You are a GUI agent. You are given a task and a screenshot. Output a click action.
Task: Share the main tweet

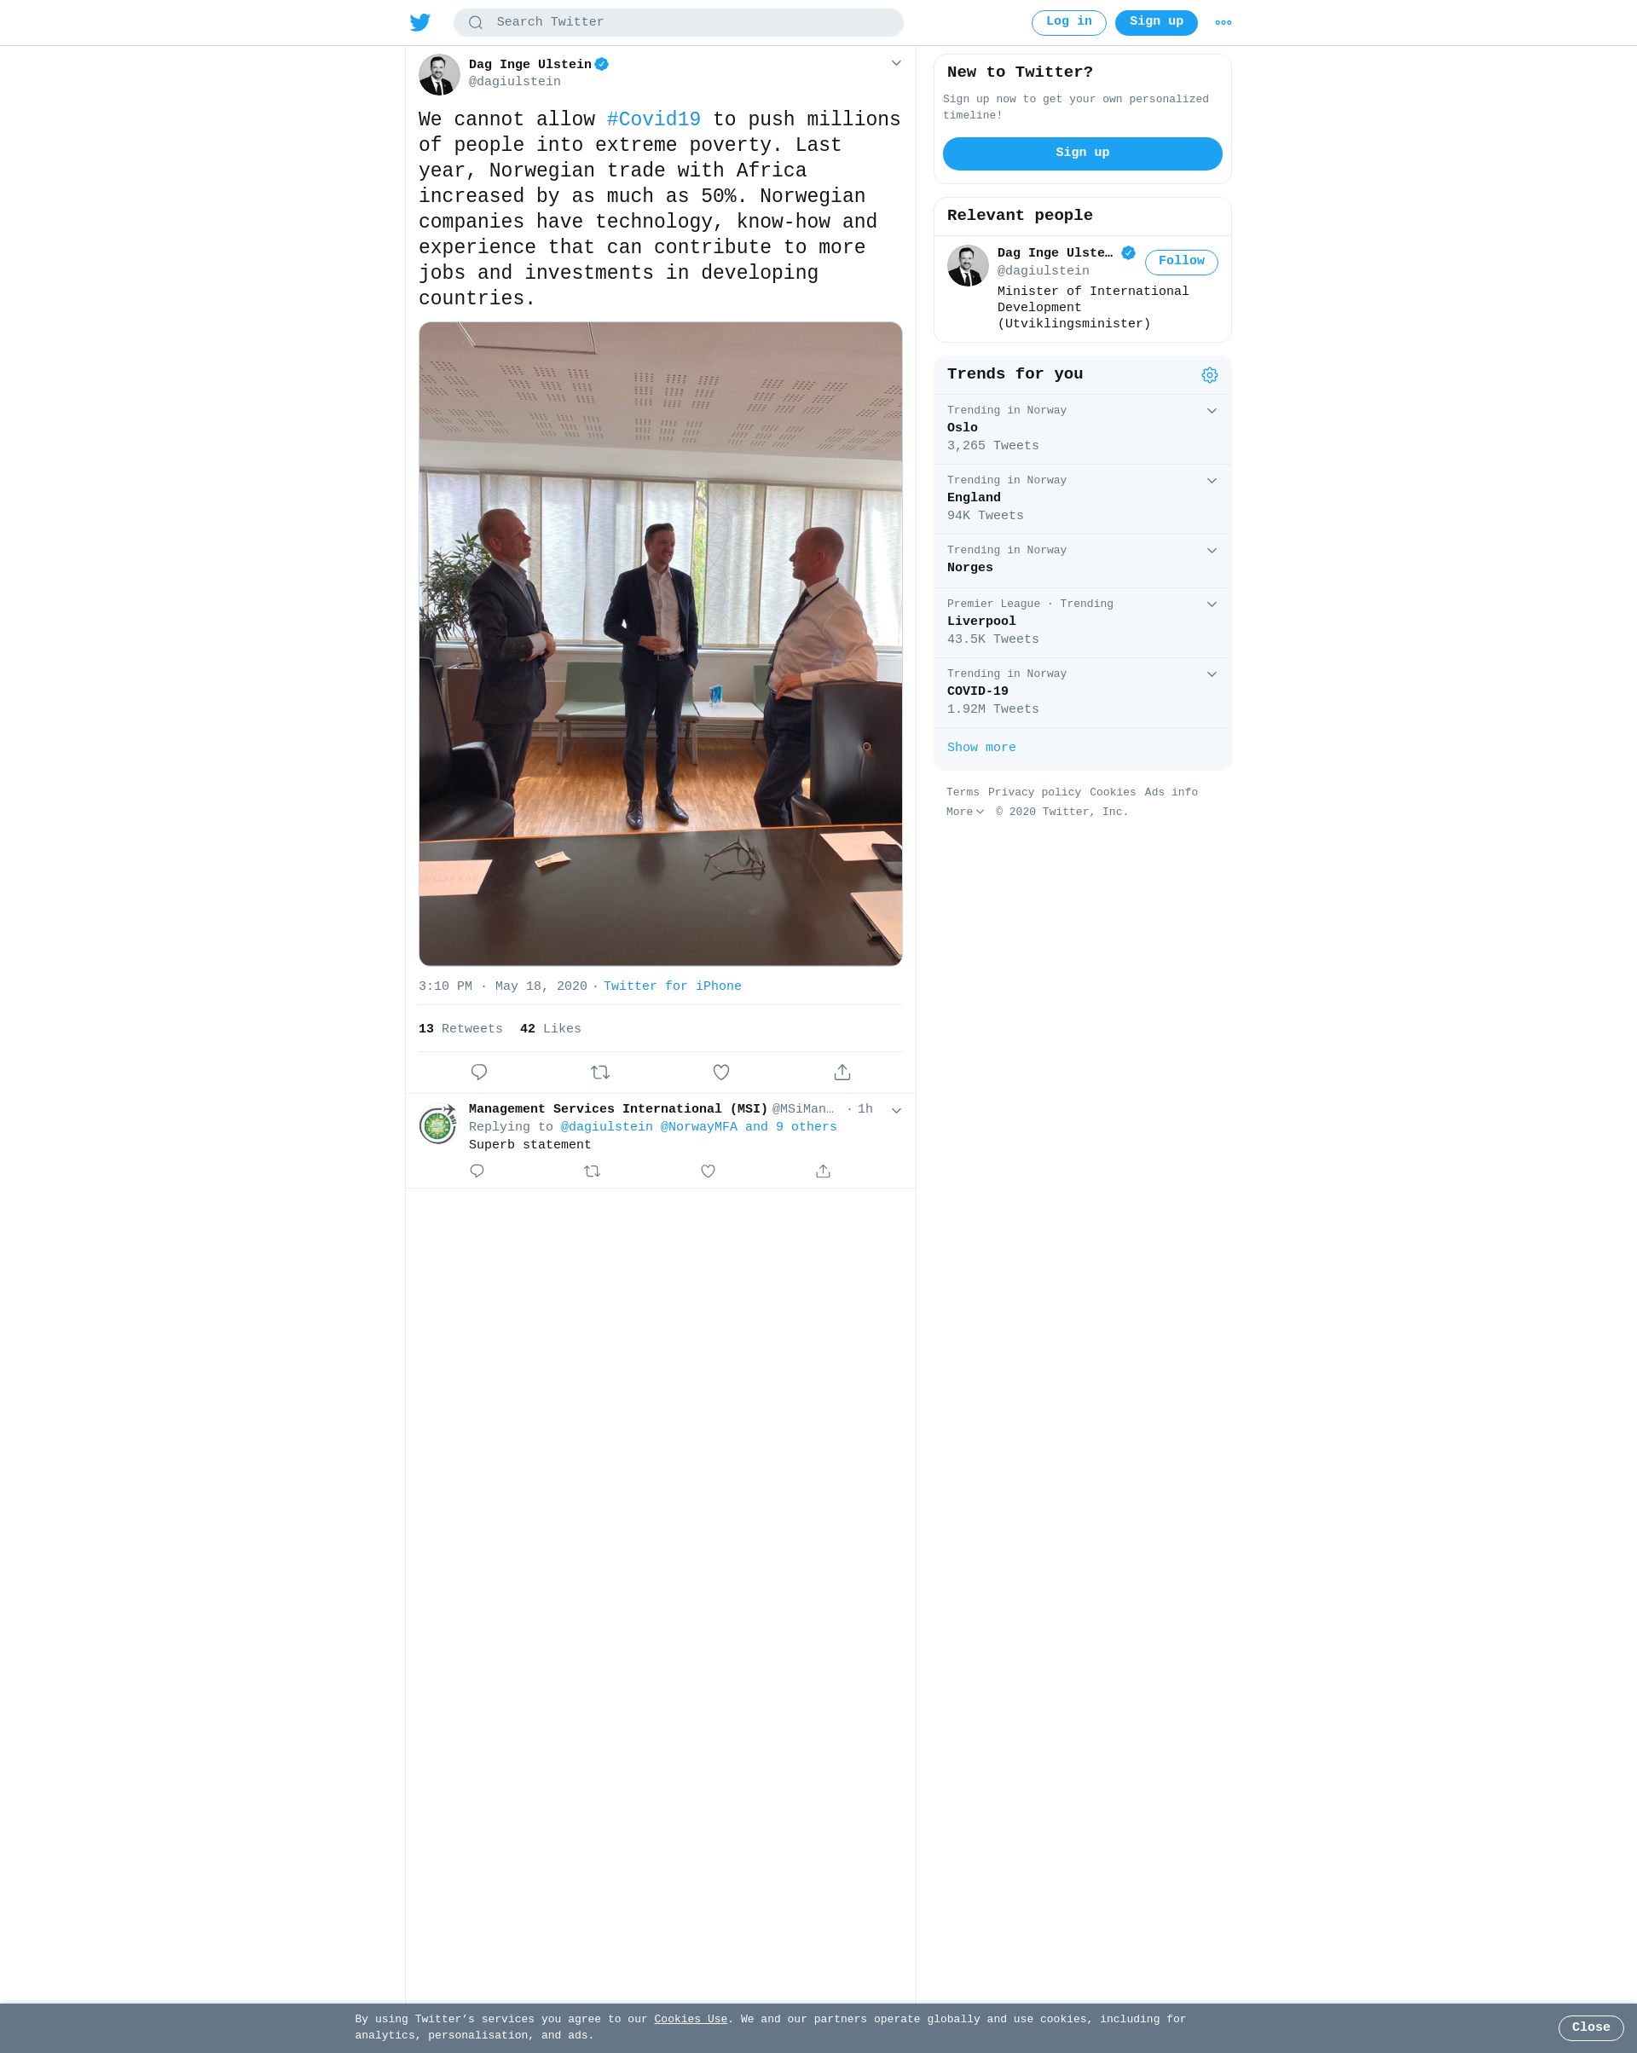coord(842,1073)
